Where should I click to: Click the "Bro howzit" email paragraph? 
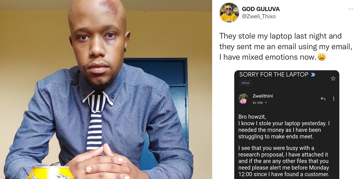pos(284,126)
